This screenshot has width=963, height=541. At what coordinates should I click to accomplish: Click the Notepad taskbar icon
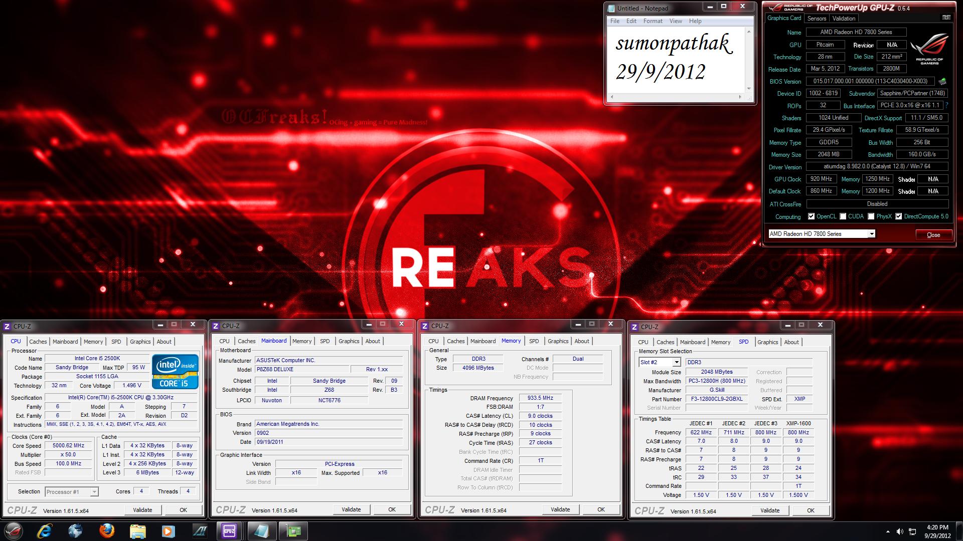click(261, 531)
